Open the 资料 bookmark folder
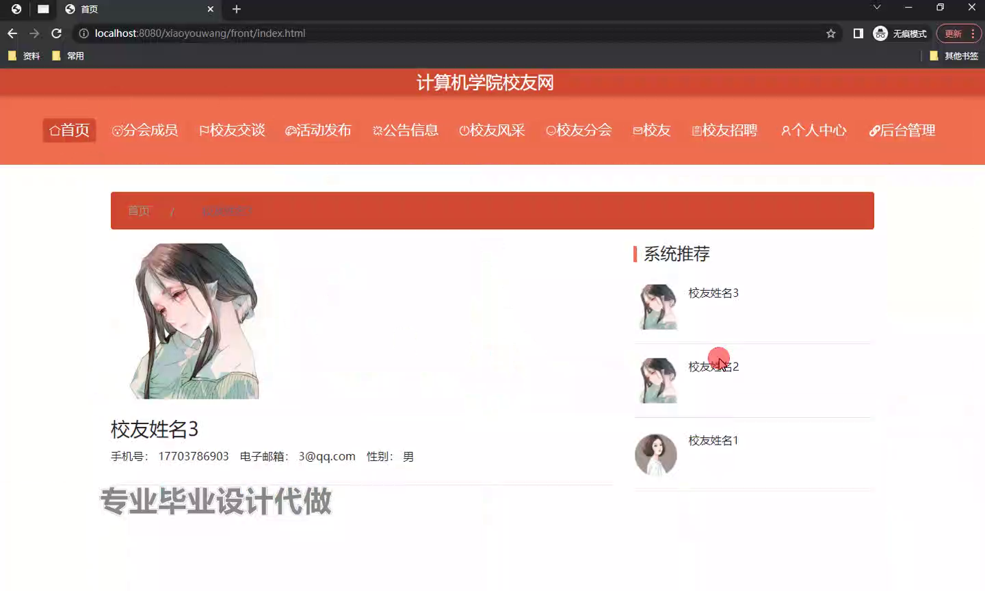Image resolution: width=985 pixels, height=591 pixels. (x=24, y=56)
